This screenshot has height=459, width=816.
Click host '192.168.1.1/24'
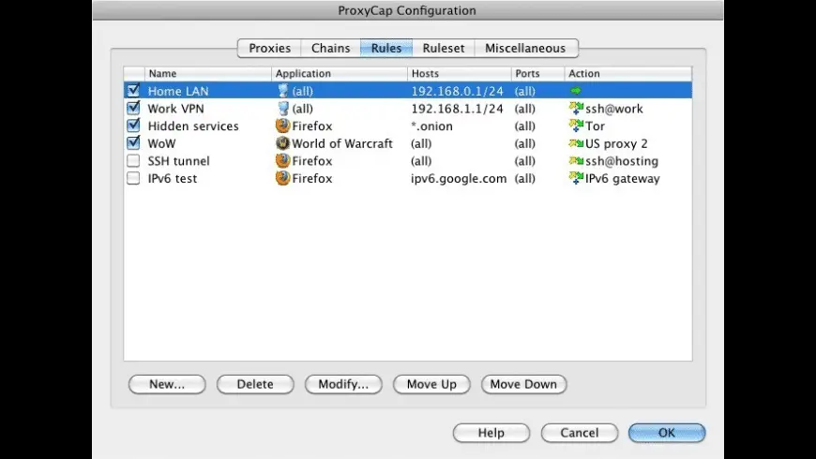click(458, 109)
